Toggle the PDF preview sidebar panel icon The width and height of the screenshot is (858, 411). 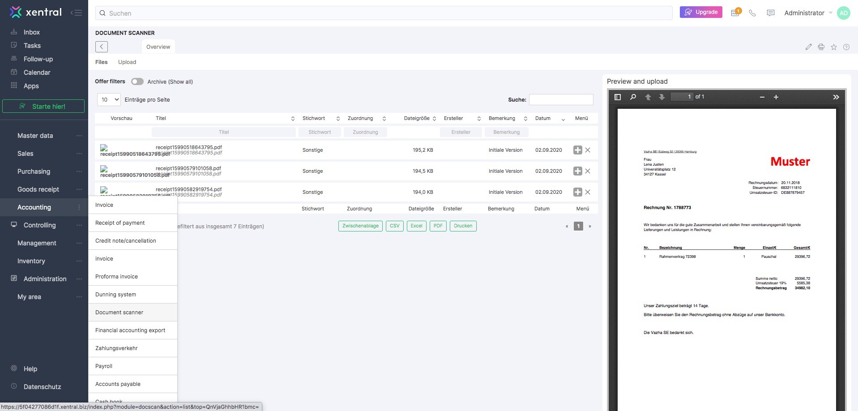point(618,97)
